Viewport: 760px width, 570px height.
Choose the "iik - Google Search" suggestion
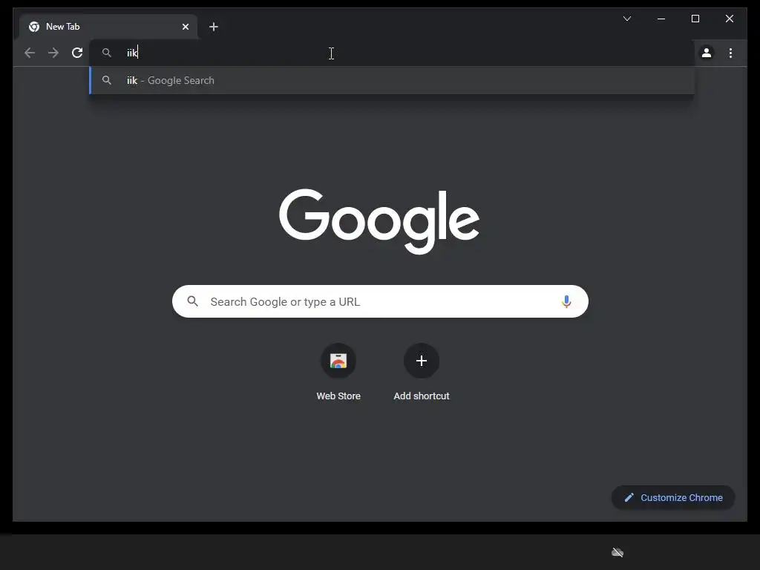(x=392, y=80)
